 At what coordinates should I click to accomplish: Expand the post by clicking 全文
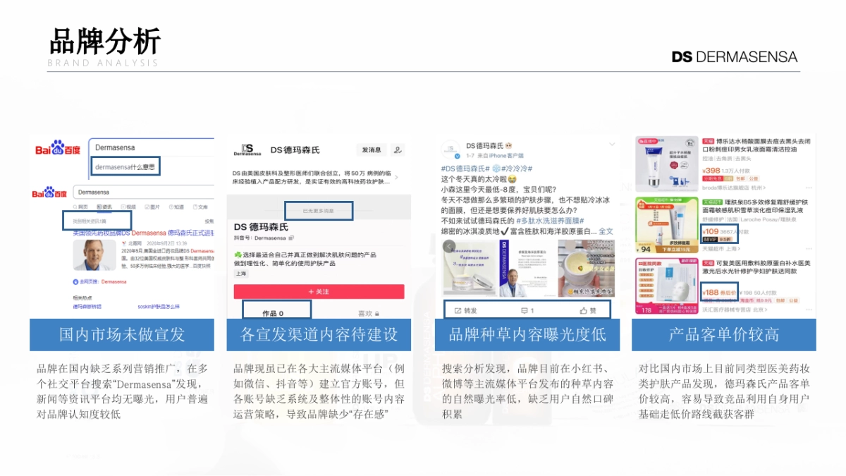coord(606,231)
